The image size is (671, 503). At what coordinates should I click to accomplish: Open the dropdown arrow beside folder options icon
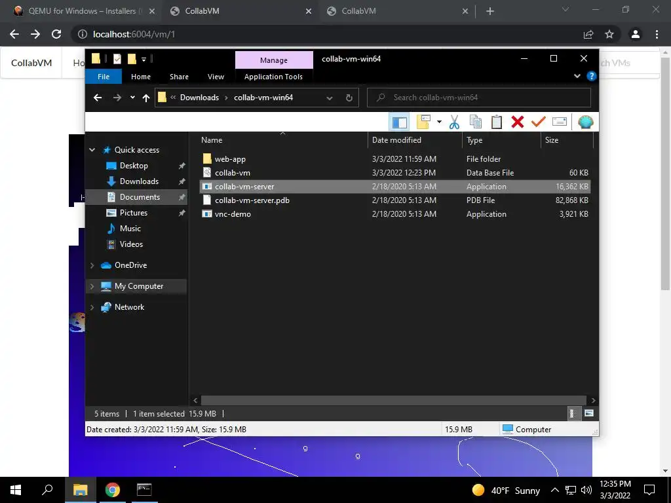tap(439, 122)
